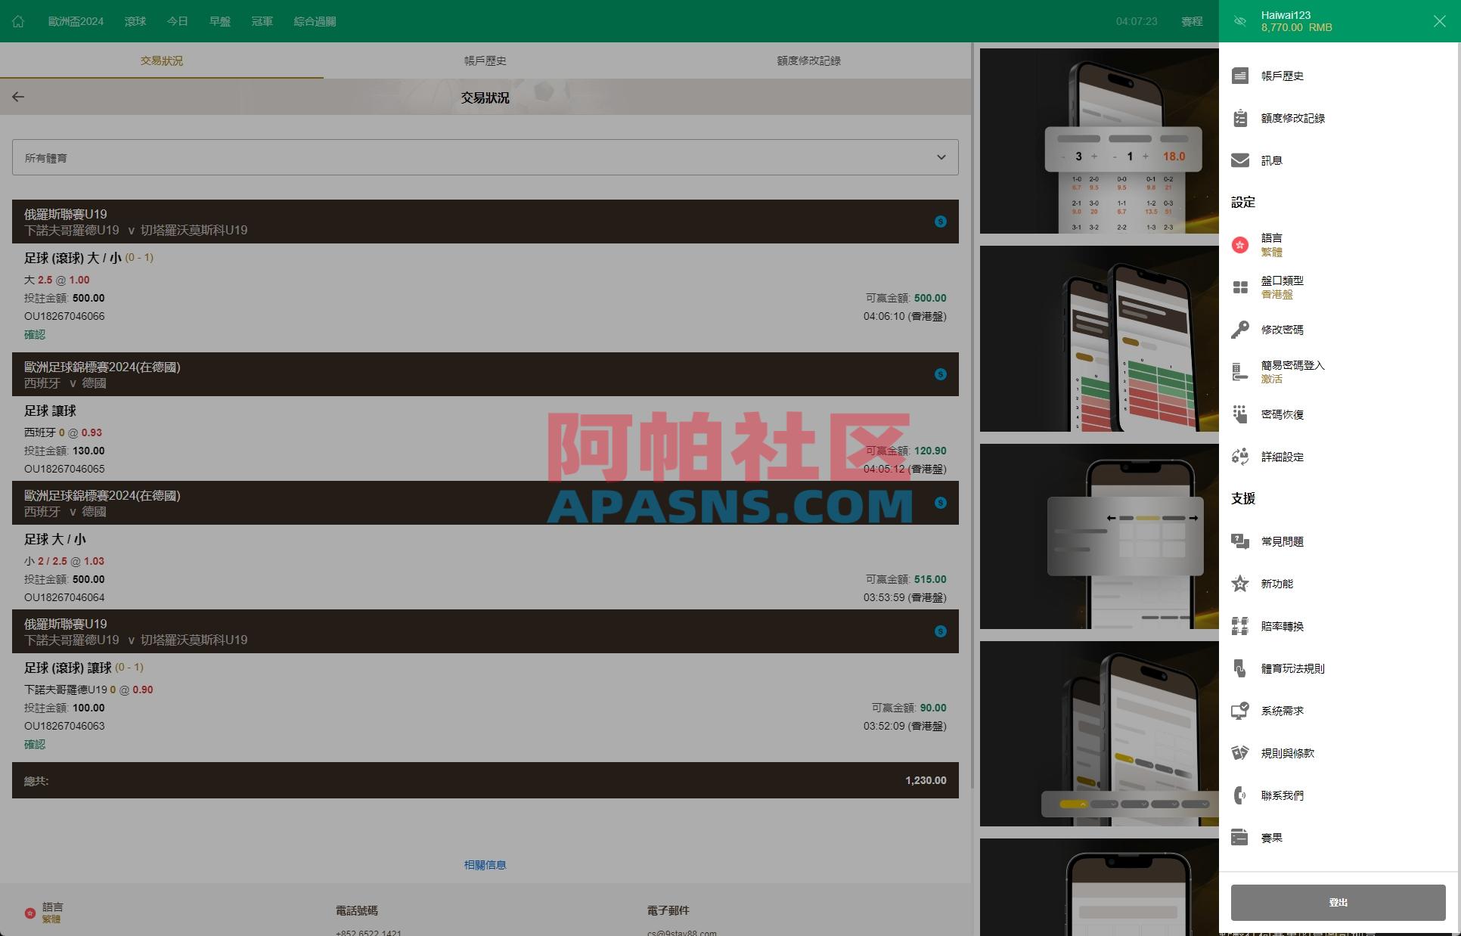The width and height of the screenshot is (1461, 936).
Task: Open the 語言 language selector showing 繁體
Action: click(1273, 244)
